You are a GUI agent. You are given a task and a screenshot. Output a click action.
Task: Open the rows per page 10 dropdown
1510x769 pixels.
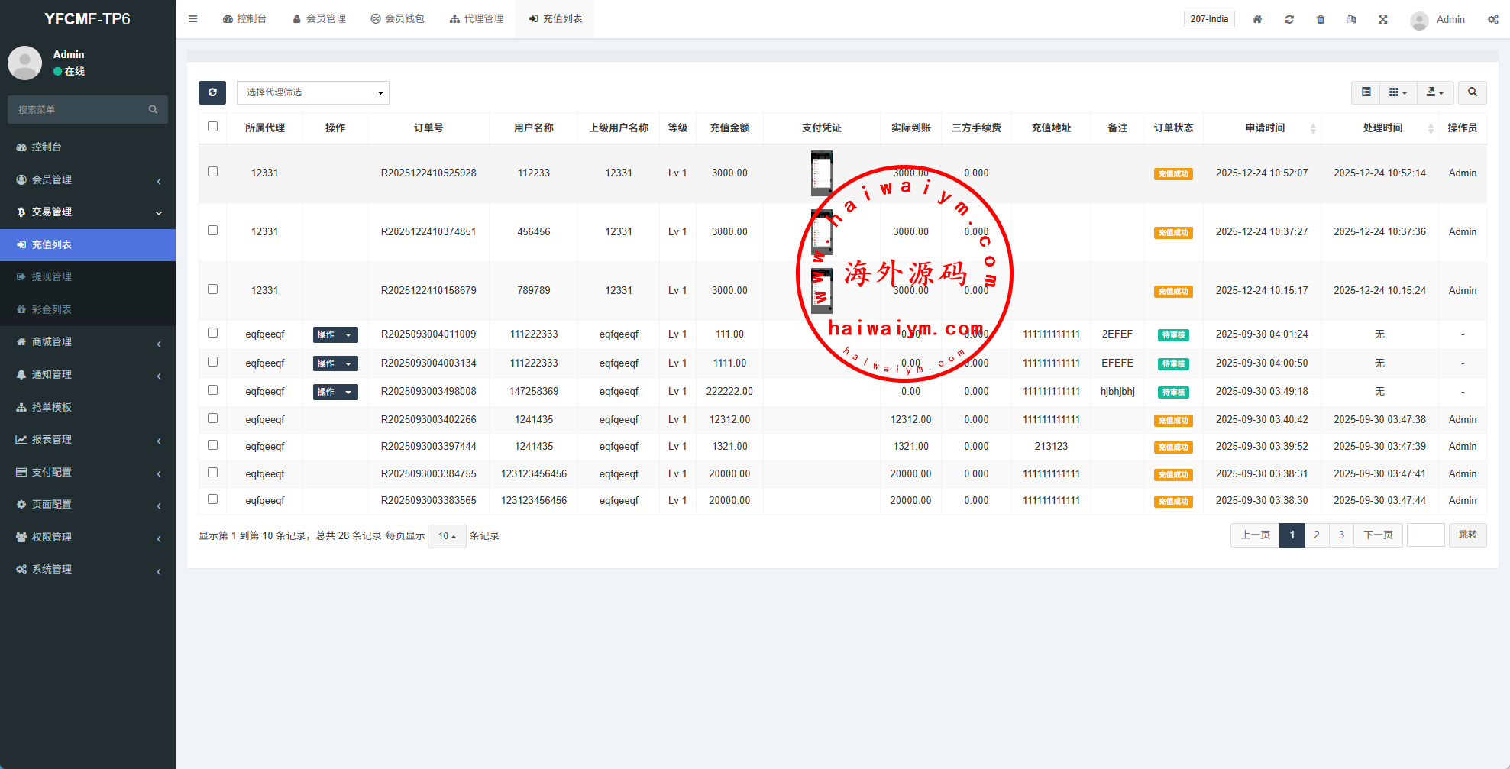[x=447, y=536]
